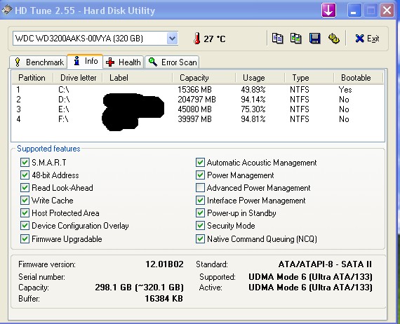This screenshot has width=400, height=324.
Task: Select partition row D:\
Action: click(x=198, y=100)
